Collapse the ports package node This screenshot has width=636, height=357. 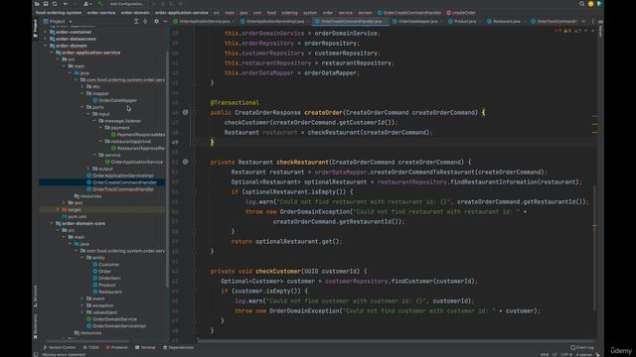[x=82, y=107]
